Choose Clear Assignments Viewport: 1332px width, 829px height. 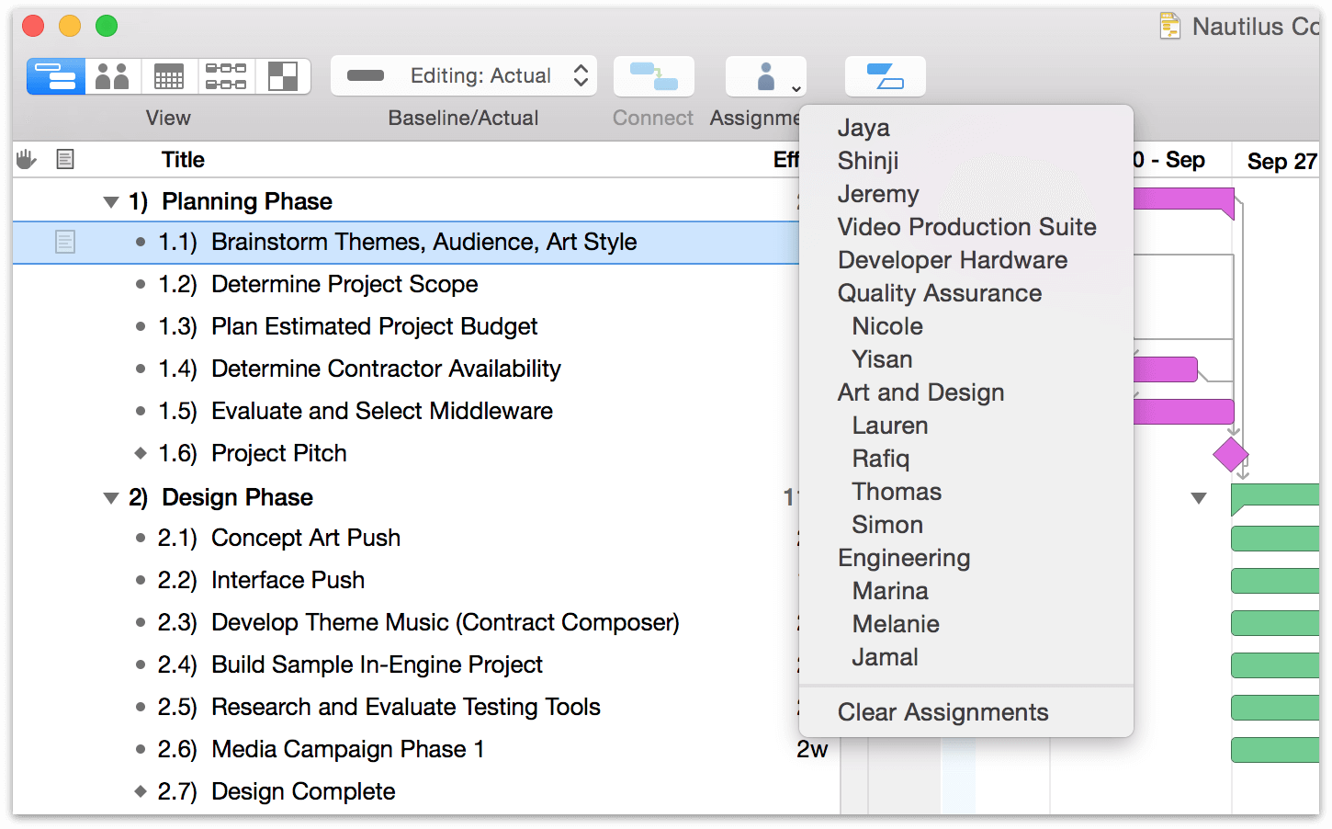pos(966,712)
